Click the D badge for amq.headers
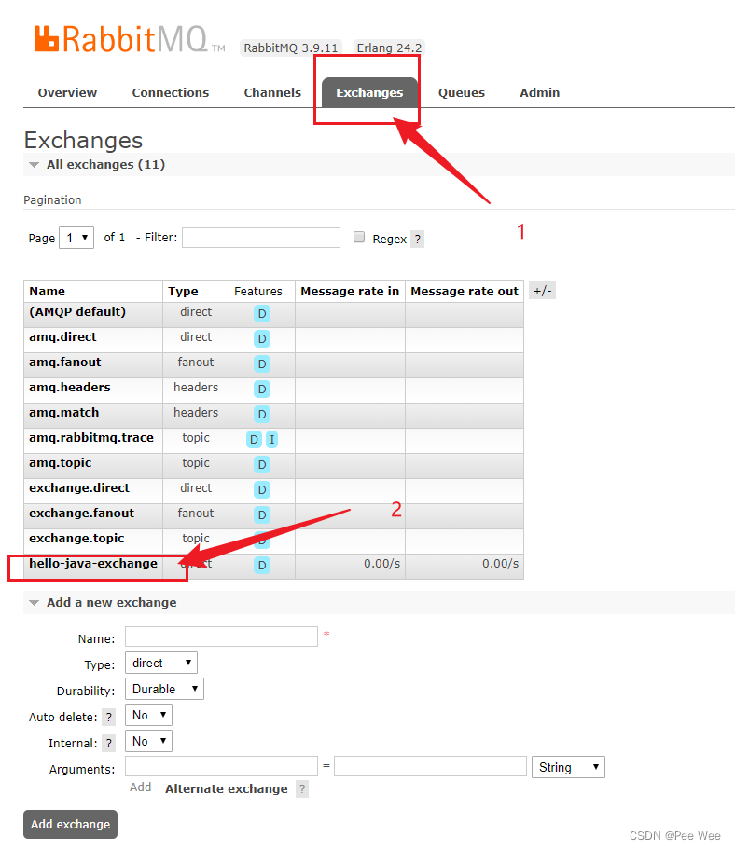The height and width of the screenshot is (849, 735). coord(262,390)
